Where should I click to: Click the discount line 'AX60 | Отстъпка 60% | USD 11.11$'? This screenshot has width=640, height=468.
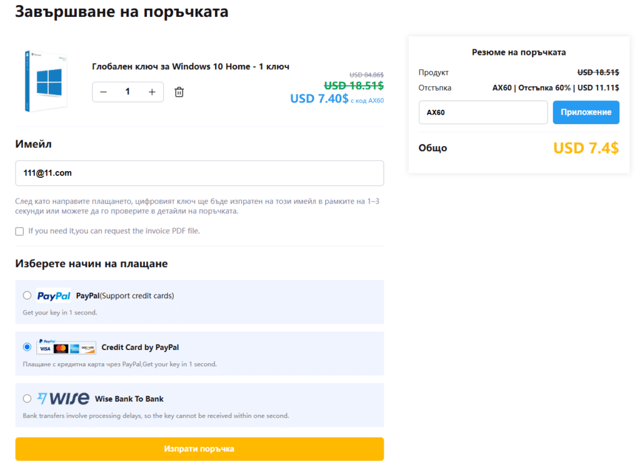pos(556,87)
